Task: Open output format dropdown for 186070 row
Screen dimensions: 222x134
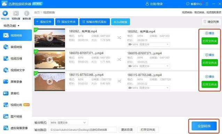Action: pyautogui.click(x=149, y=66)
